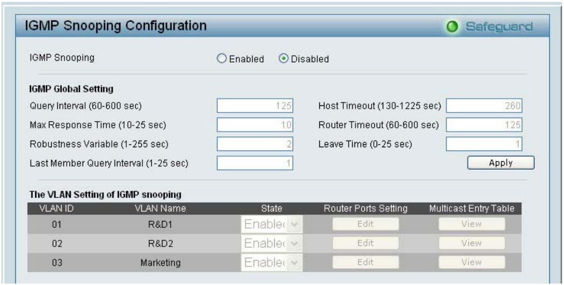Click the Router Timeout input field
564x285 pixels.
point(484,125)
